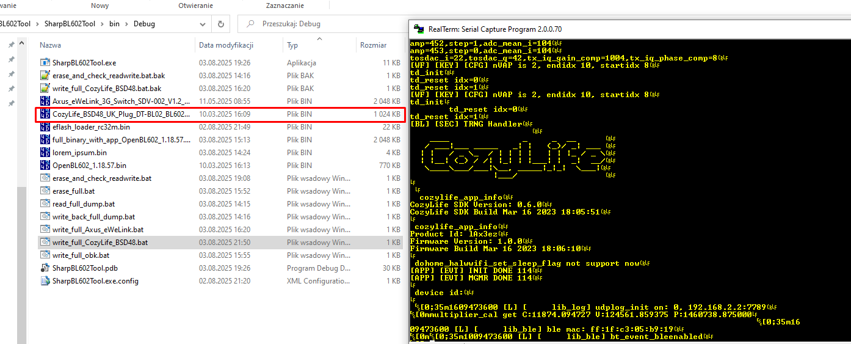Click the eflash_loader_rc32m.bin file icon
The width and height of the screenshot is (851, 344).
click(45, 126)
